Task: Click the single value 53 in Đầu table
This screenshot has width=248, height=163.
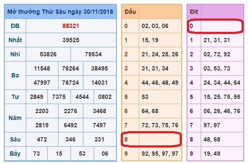Action: point(145,97)
